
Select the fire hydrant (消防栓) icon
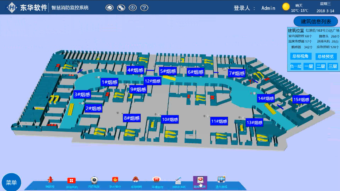point(50,181)
